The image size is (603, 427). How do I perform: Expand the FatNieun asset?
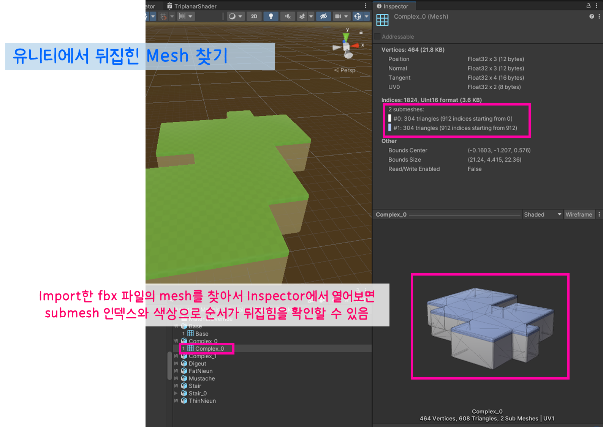[x=176, y=371]
